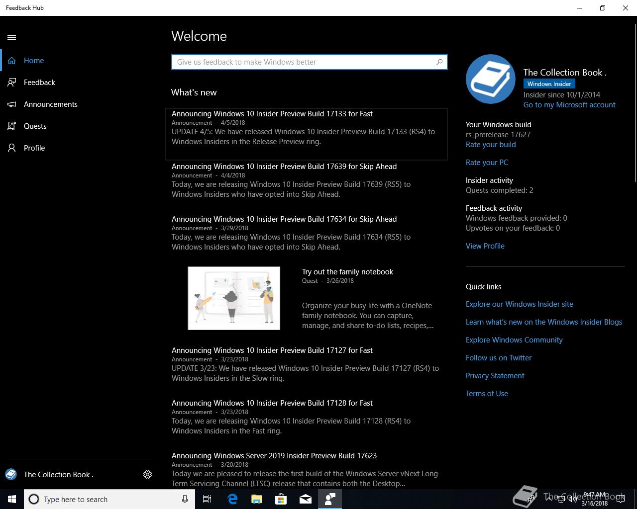Click the large Collection Book profile avatar
637x509 pixels.
(491, 79)
